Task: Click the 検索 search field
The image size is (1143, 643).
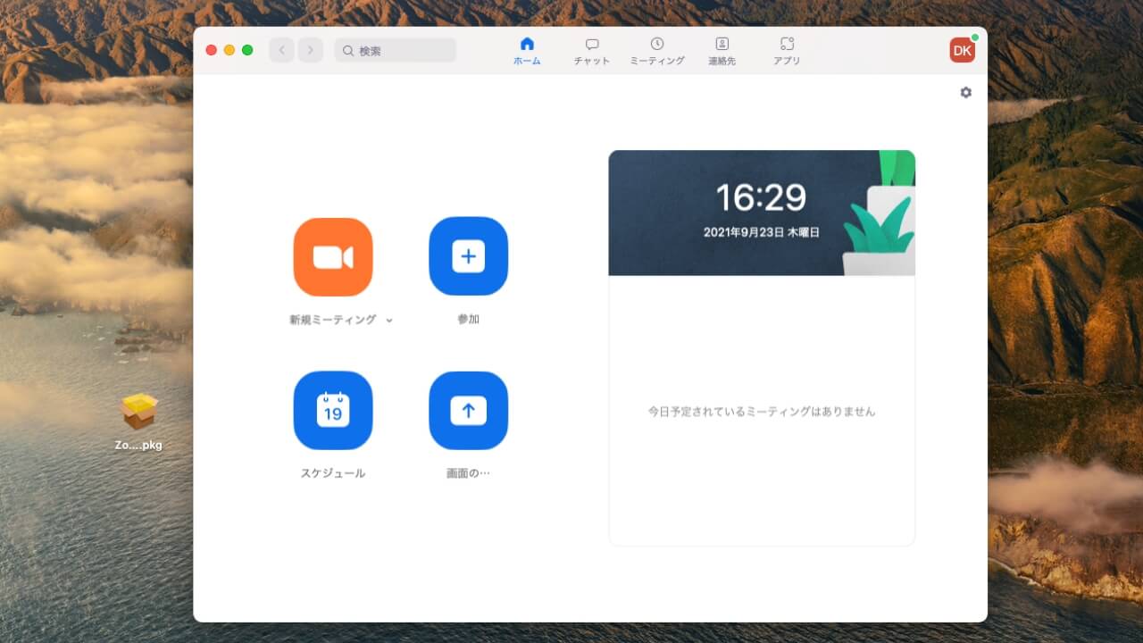Action: click(x=396, y=51)
